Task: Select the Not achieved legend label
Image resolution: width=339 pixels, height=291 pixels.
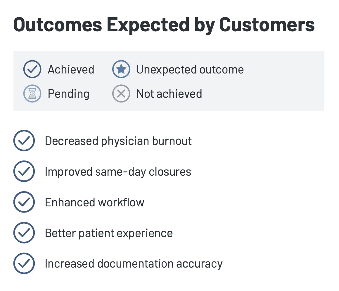Action: [x=169, y=94]
